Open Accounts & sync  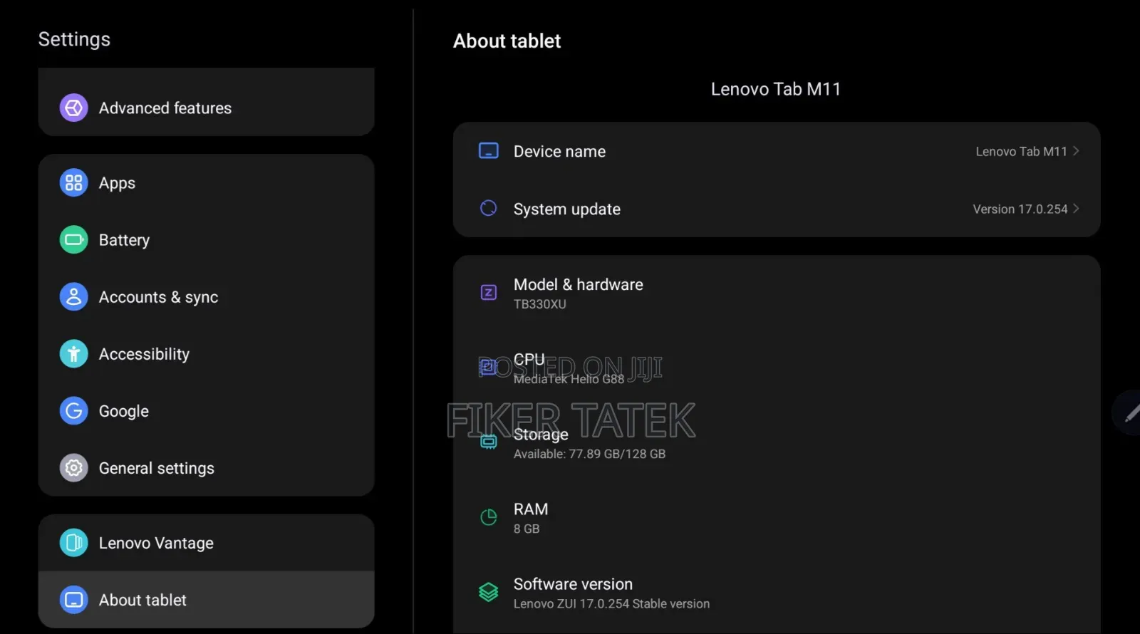pyautogui.click(x=206, y=297)
